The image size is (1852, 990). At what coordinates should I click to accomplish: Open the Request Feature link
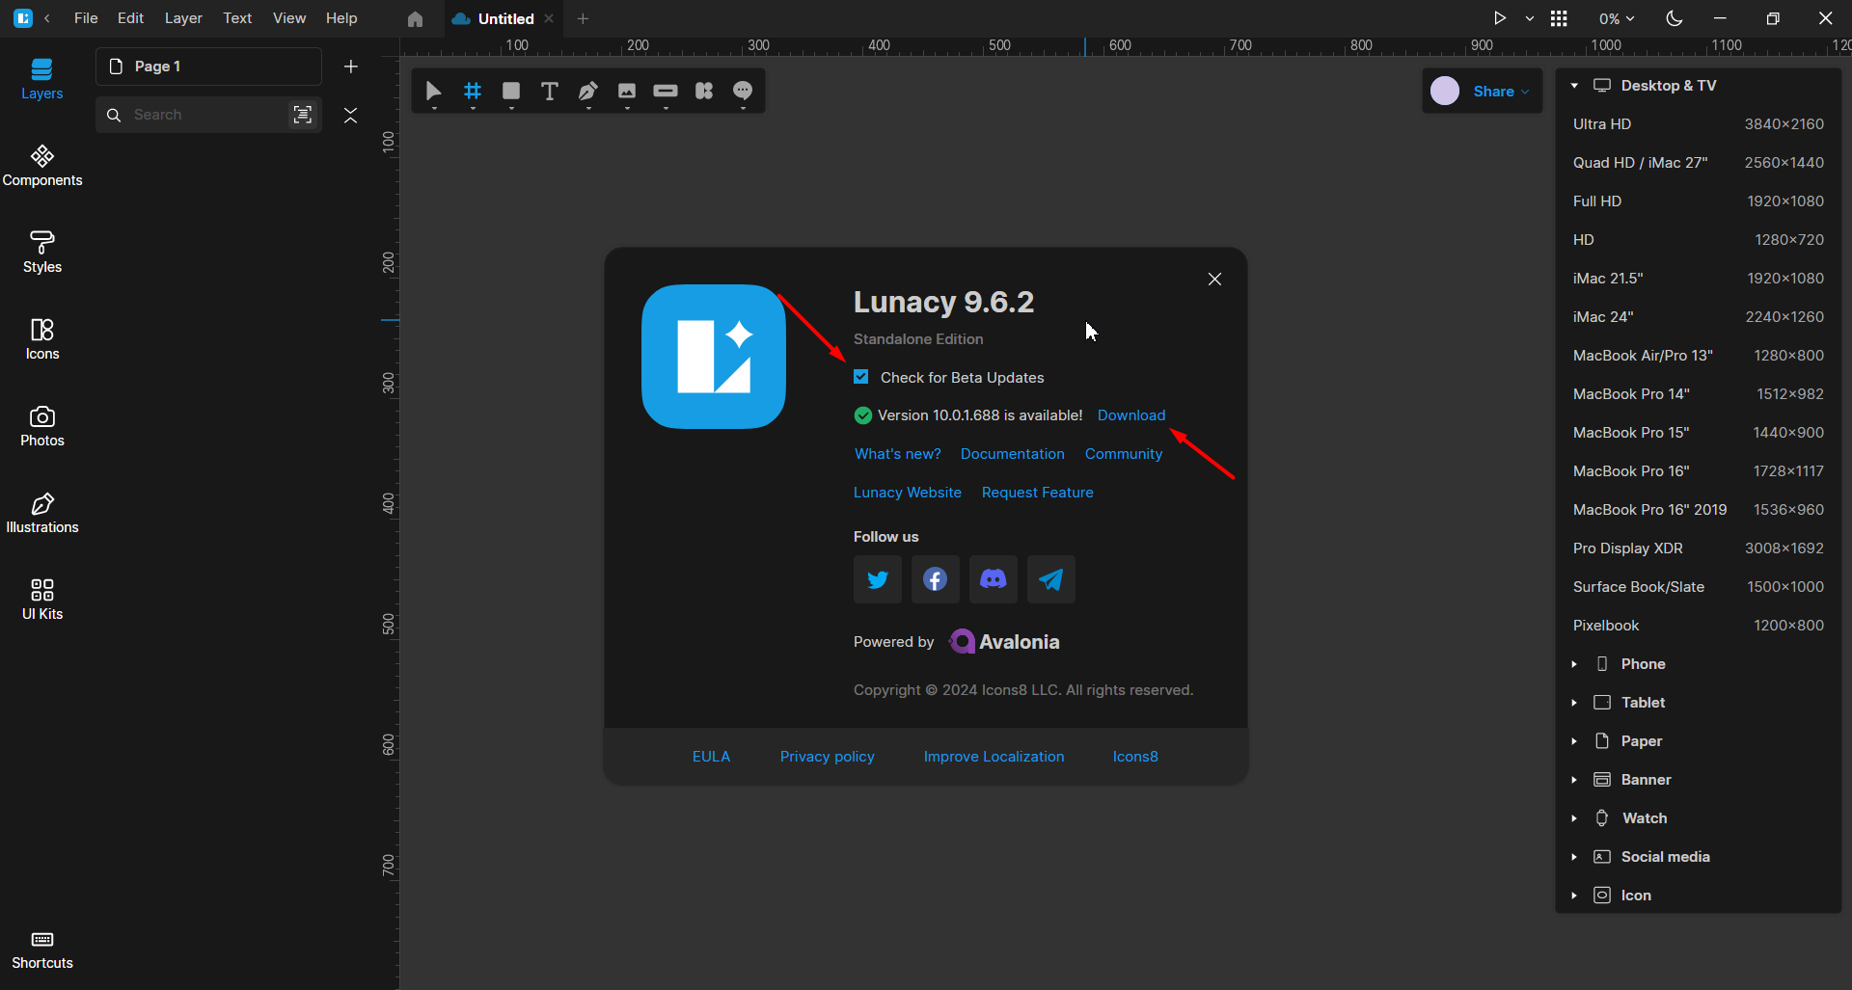click(x=1038, y=493)
